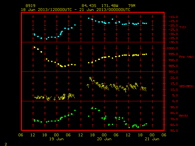The height and width of the screenshot is (146, 195).
Task: Click the 79M elevation text
Action: pos(132,6)
